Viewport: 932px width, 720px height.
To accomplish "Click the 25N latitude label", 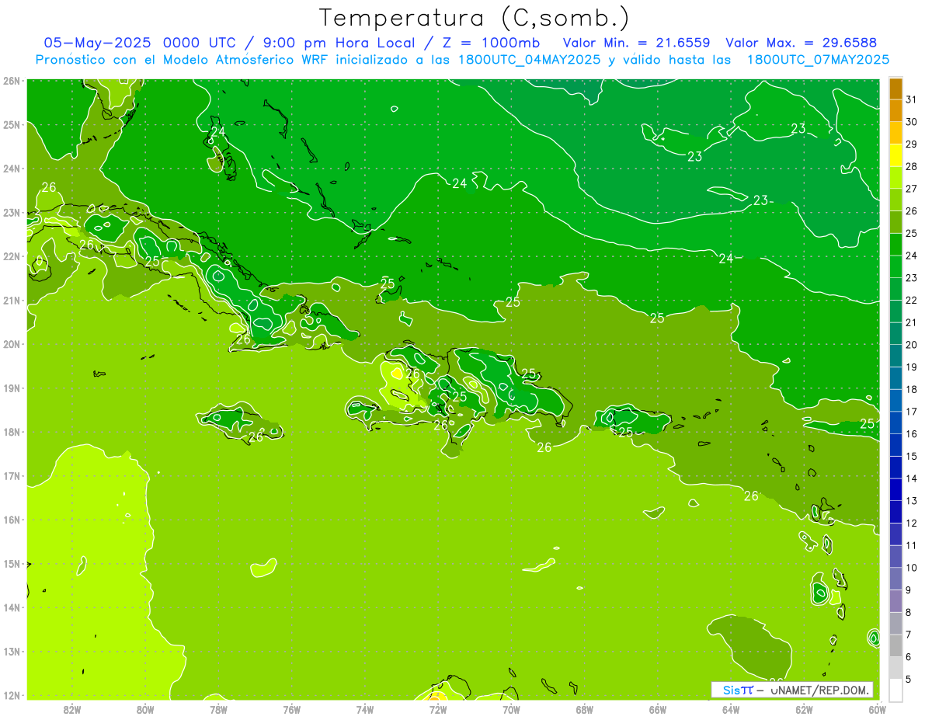I will 12,124.
